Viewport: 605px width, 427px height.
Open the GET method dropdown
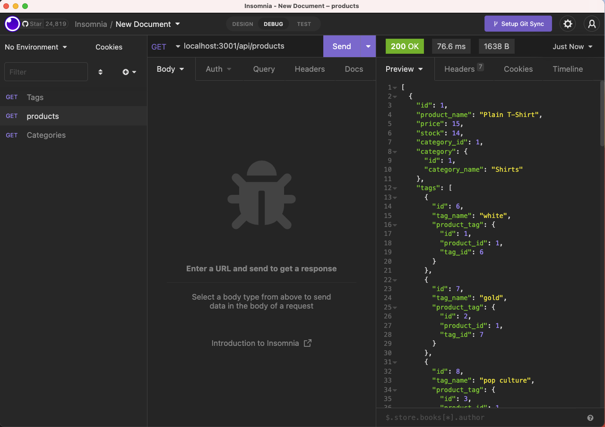(165, 47)
